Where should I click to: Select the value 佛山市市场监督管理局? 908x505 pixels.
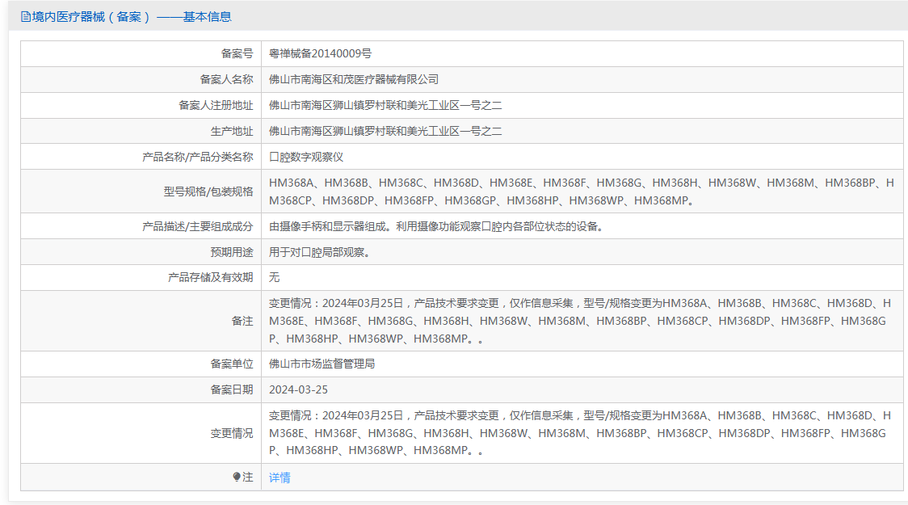(322, 364)
